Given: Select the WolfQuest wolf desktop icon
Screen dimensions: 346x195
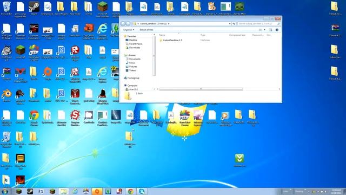Looking at the screenshot, I should pos(6,53).
